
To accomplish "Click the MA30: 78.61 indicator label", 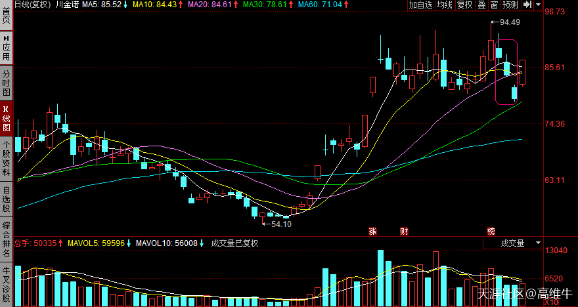I will pyautogui.click(x=268, y=5).
